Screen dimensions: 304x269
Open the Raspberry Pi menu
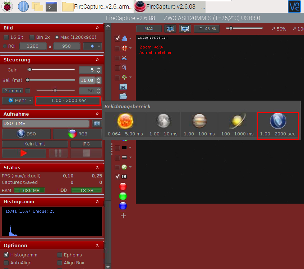coord(7,6)
